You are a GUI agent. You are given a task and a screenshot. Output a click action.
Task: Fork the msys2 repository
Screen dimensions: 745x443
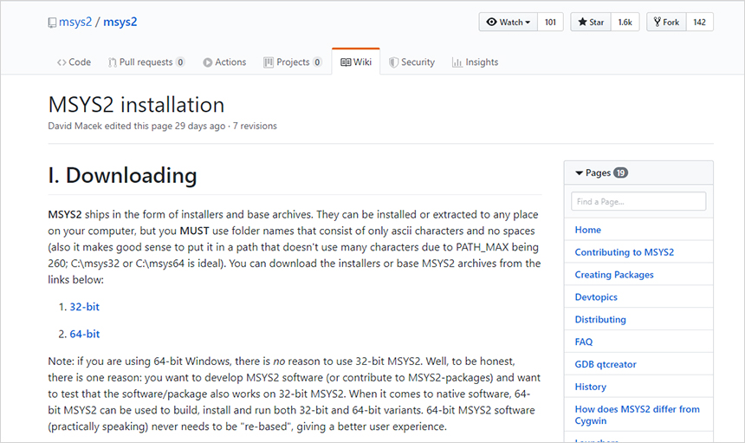coord(667,22)
